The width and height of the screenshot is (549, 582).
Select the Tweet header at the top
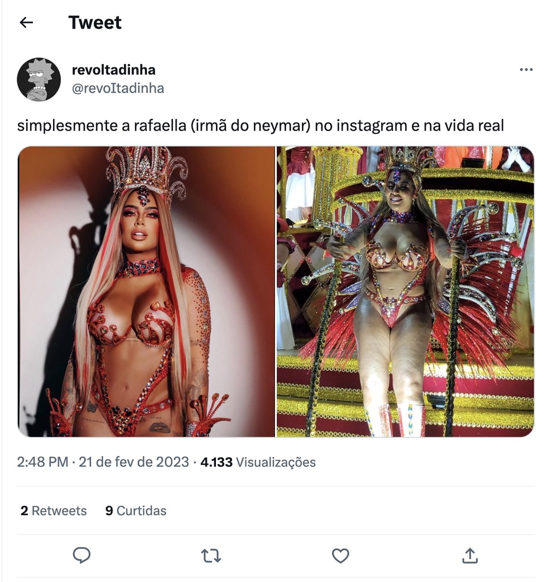[95, 23]
